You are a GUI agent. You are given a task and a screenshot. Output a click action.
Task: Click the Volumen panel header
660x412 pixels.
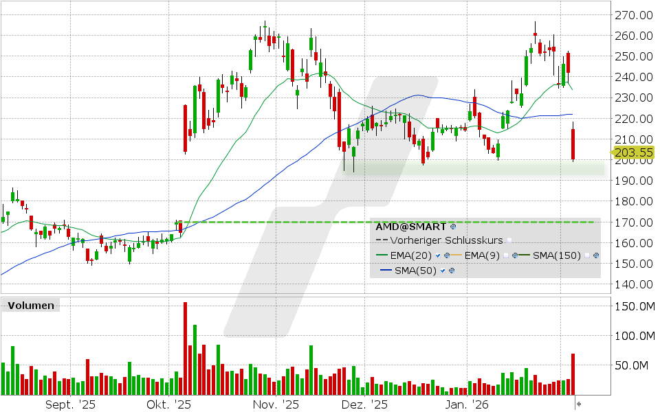tap(31, 305)
